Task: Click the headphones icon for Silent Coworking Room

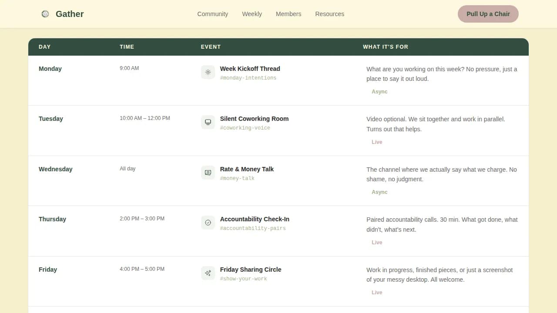Action: 208,122
